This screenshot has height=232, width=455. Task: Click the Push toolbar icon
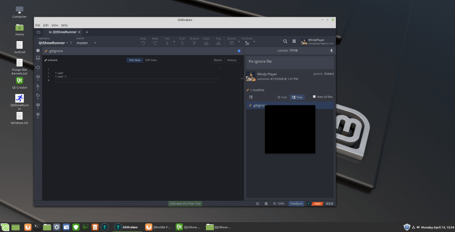[x=182, y=42]
